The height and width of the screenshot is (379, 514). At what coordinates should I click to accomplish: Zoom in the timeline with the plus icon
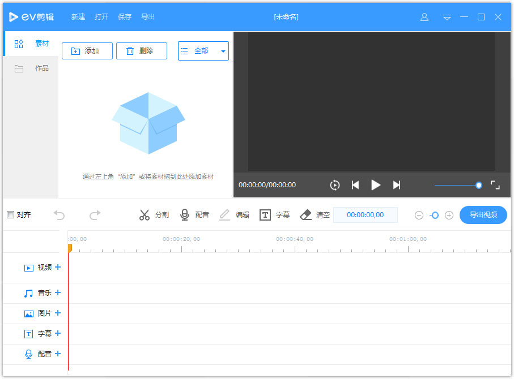(449, 215)
